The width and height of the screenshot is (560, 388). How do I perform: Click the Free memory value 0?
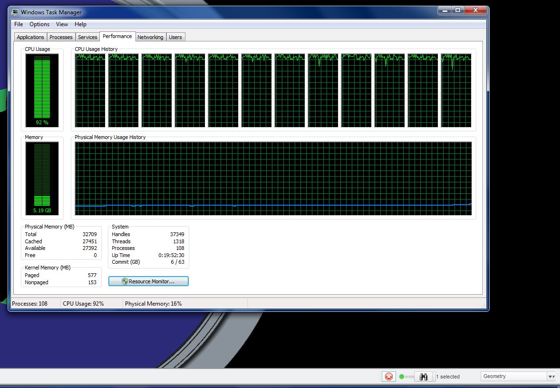tap(95, 255)
